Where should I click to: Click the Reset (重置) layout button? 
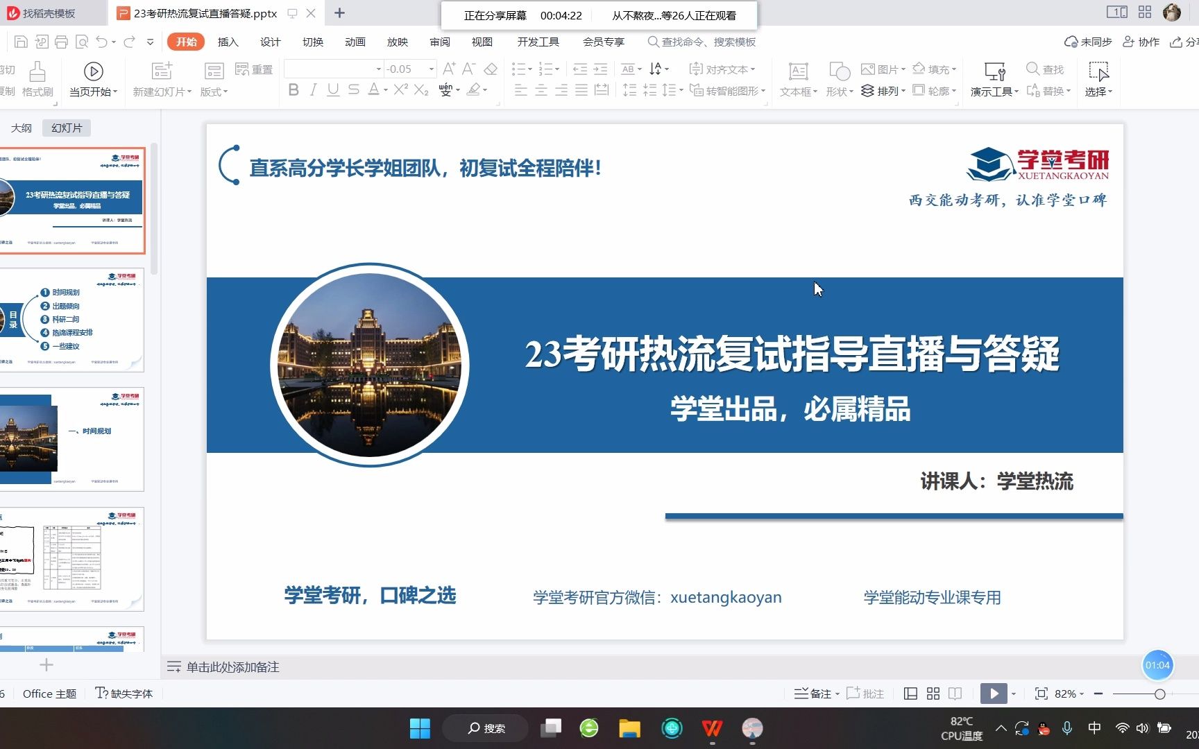pos(254,69)
